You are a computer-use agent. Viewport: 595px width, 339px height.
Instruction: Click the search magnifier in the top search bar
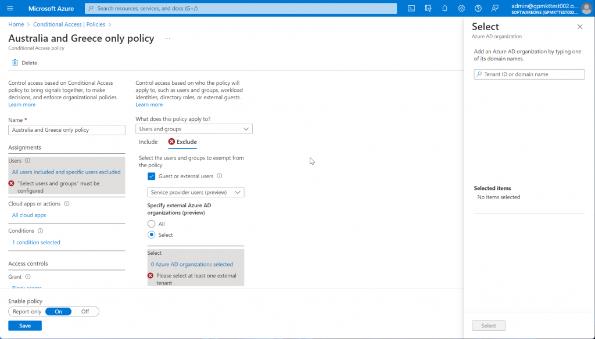pyautogui.click(x=91, y=8)
